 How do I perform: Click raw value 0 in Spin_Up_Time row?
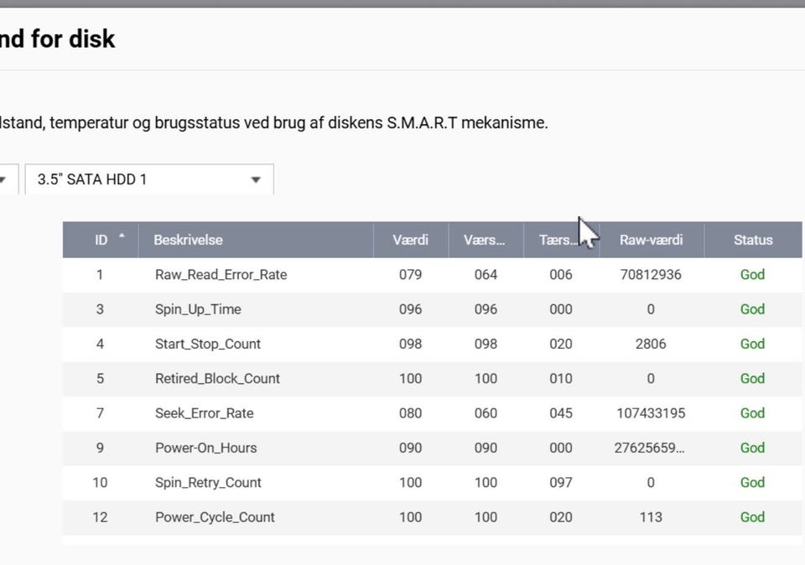pyautogui.click(x=651, y=309)
